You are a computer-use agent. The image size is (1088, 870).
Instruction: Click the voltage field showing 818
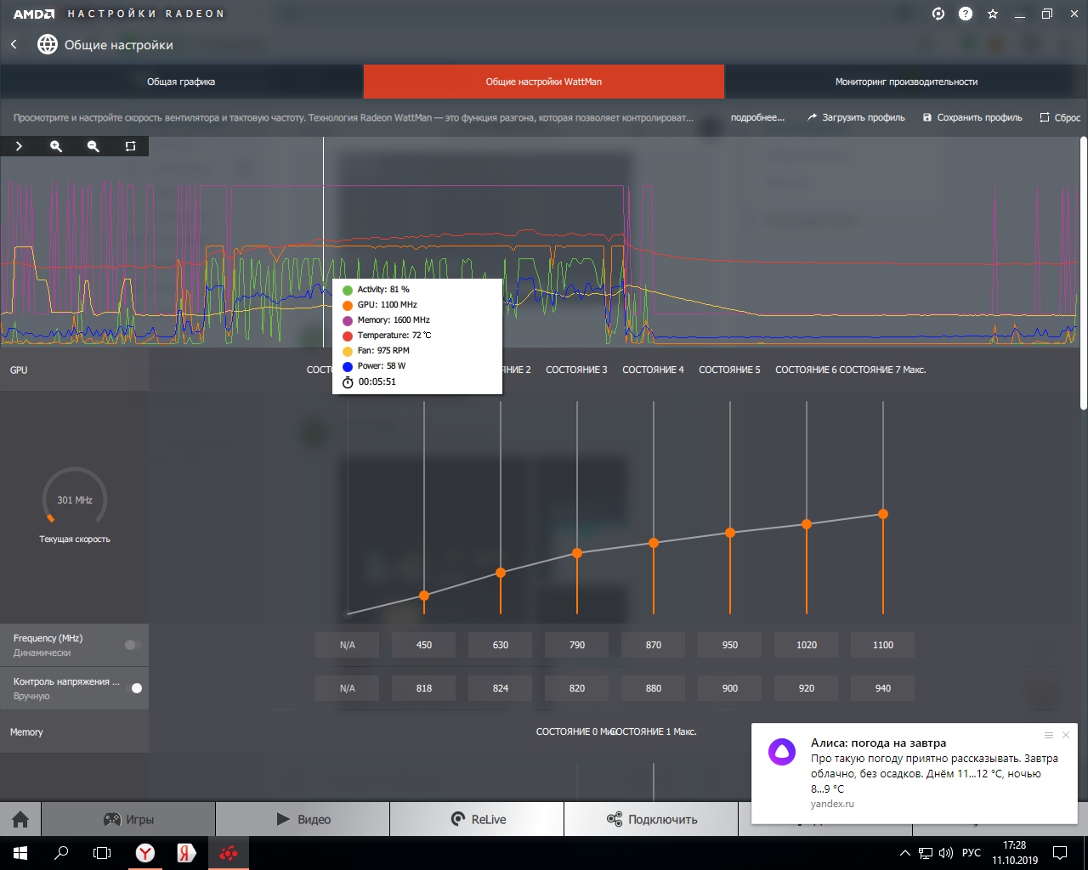tap(424, 688)
